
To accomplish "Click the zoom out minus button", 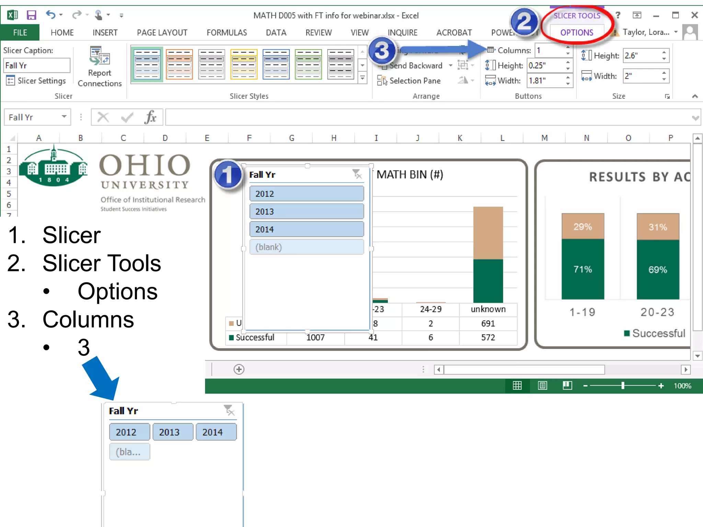I will click(586, 386).
